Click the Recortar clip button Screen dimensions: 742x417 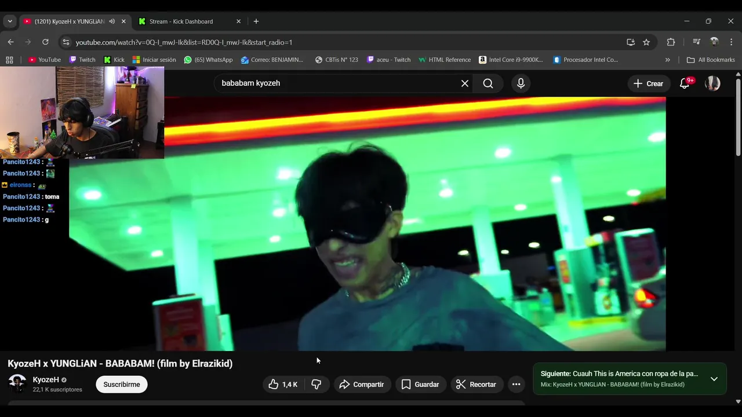477,385
